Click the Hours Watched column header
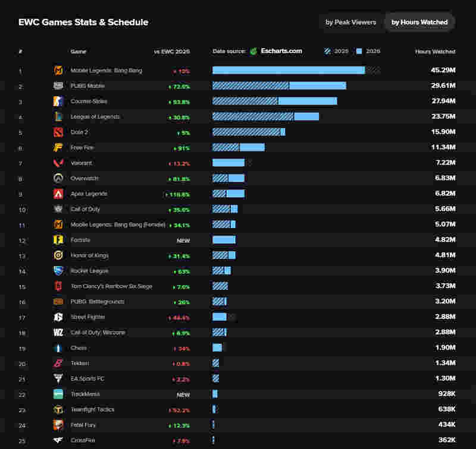Screen dimensions: 476x449 coord(435,52)
